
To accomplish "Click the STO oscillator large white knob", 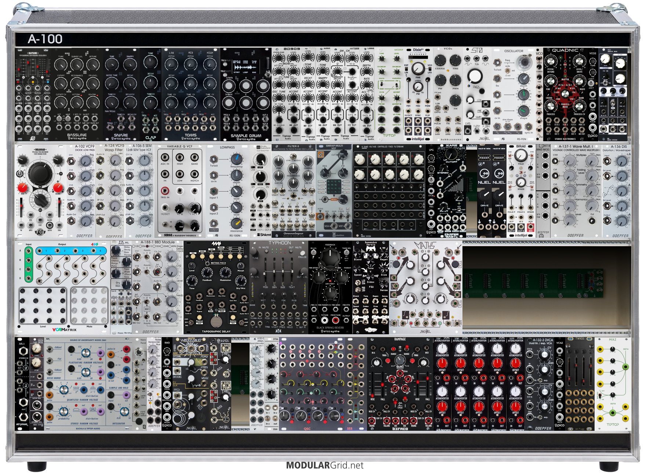I will click(x=475, y=76).
